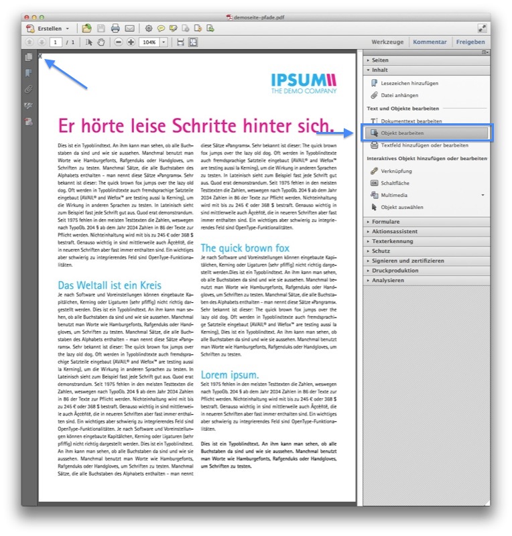Expand the Druckproduktion section

tap(426, 271)
